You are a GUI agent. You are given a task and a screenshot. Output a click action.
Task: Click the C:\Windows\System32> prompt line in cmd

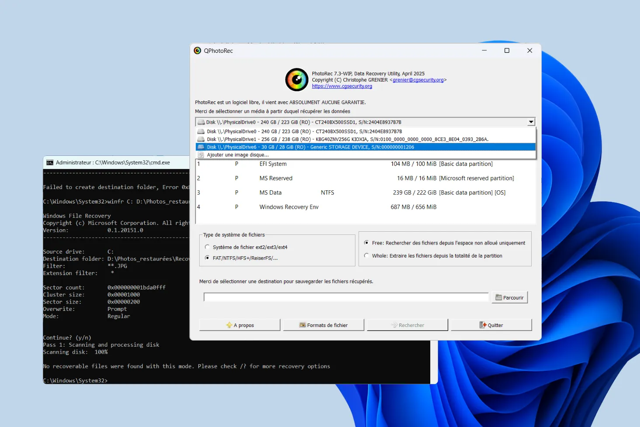click(75, 381)
